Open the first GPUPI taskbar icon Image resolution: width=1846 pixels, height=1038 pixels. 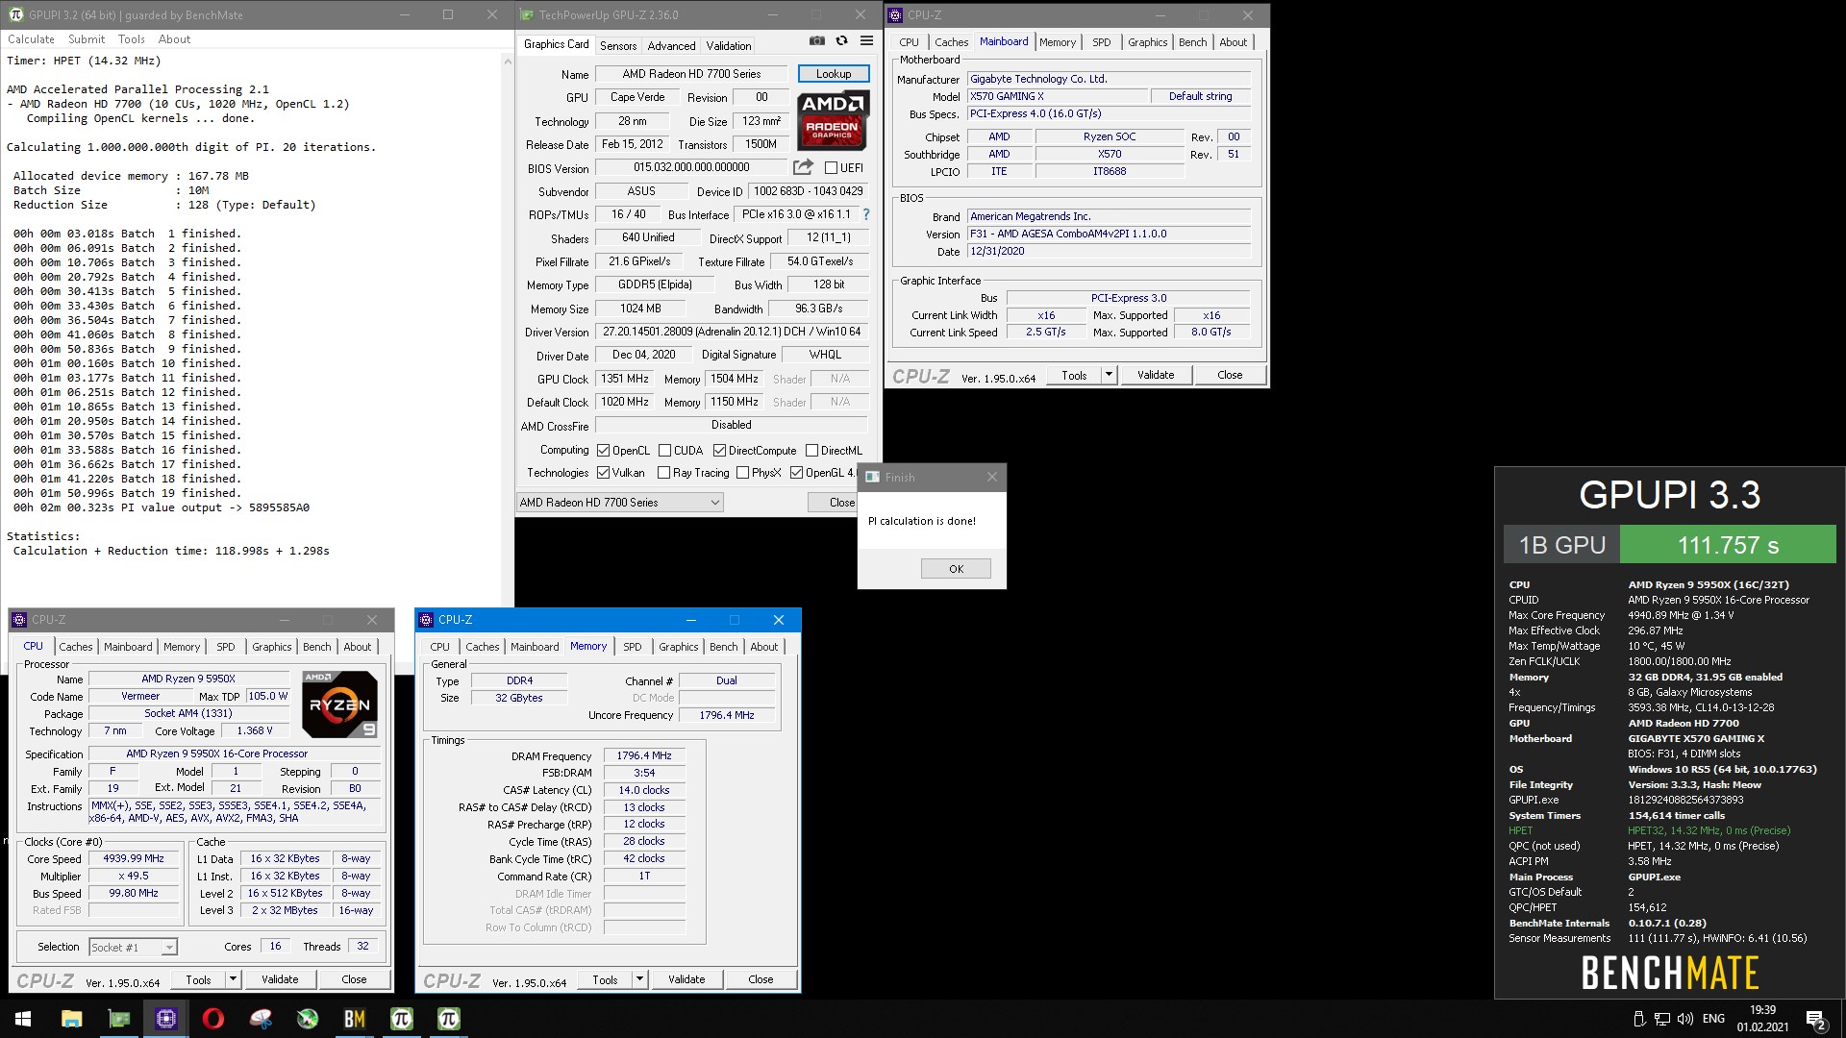[402, 1019]
